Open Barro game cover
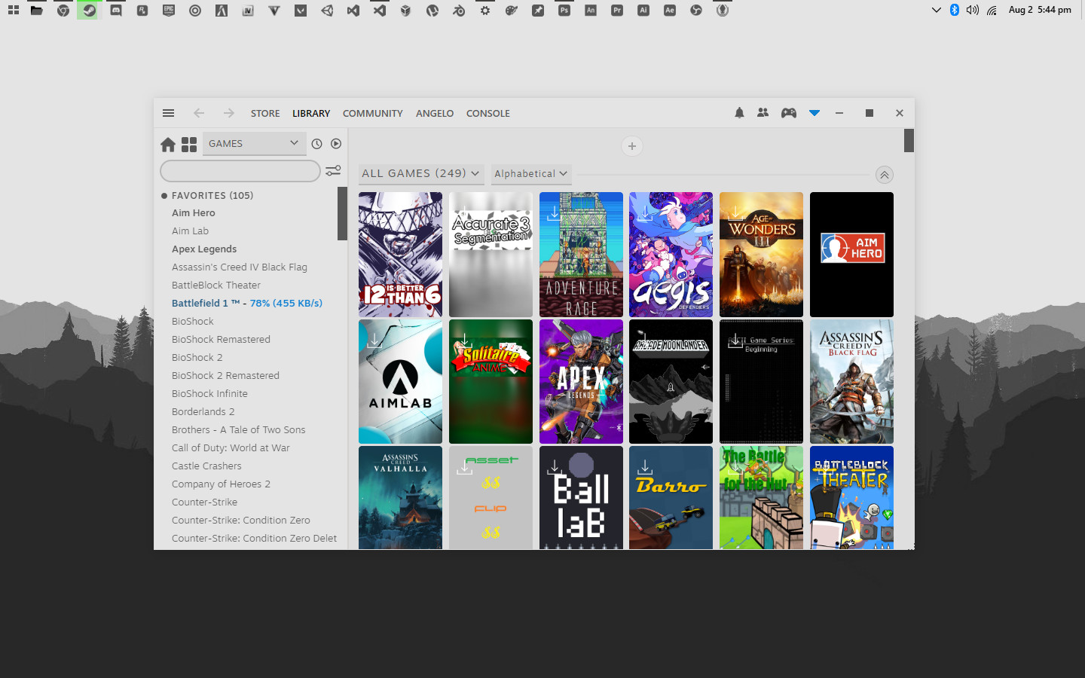The image size is (1085, 678). coord(671,497)
